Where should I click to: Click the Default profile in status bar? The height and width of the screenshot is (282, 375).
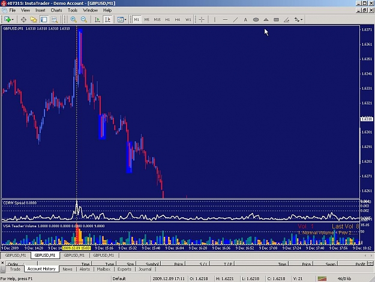tap(119, 278)
